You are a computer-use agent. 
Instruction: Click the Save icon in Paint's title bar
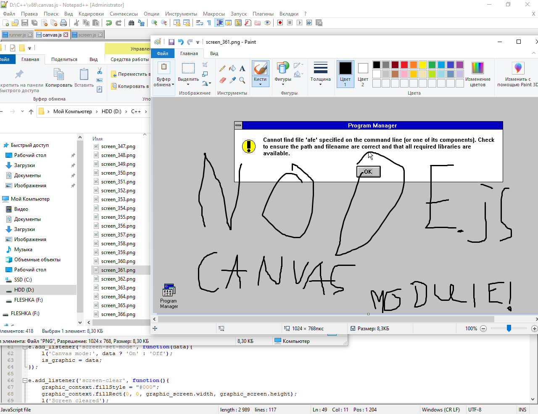pyautogui.click(x=171, y=42)
